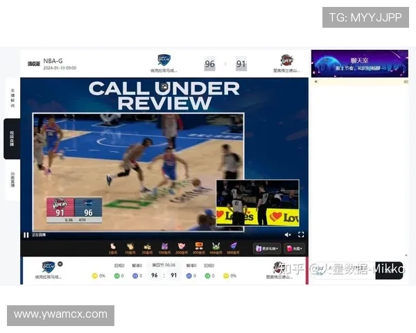This screenshot has width=416, height=333.
Task: Enter fullscreen video mode
Action: coord(301,234)
